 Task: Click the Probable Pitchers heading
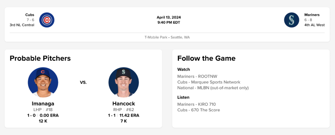[x=40, y=58]
